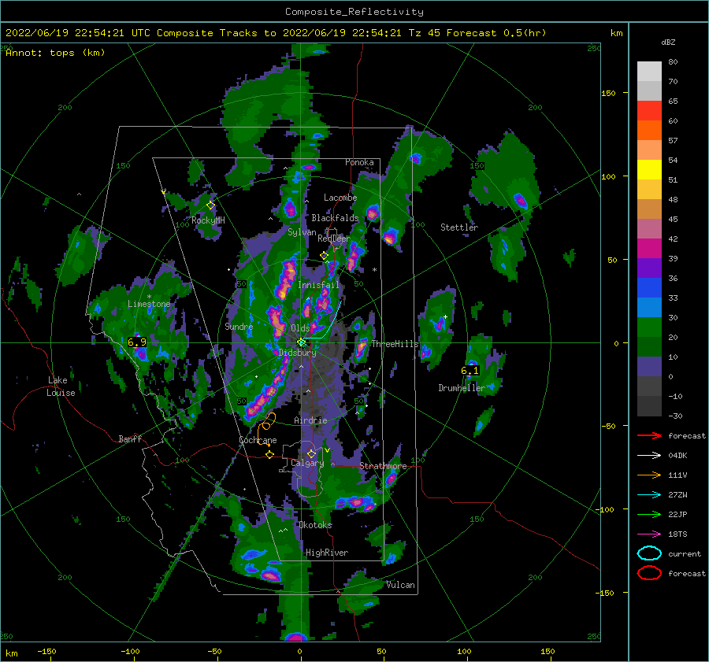Click the Limestone label
This screenshot has width=709, height=662.
[x=149, y=304]
